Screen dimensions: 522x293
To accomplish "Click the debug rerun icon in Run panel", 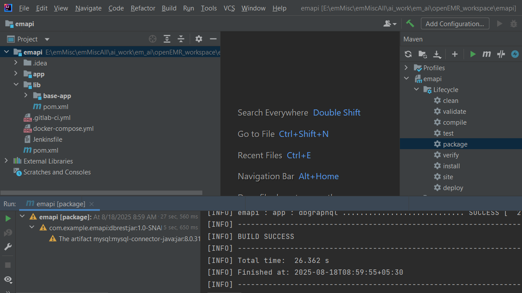I will (x=8, y=232).
